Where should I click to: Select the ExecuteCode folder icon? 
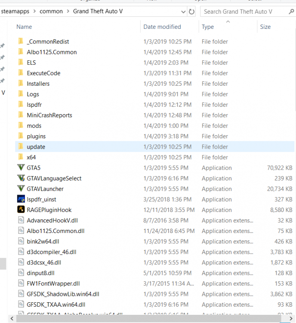[x=21, y=73]
